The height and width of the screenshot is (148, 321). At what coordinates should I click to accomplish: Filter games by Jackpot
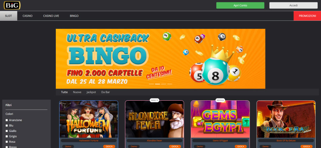tap(91, 92)
